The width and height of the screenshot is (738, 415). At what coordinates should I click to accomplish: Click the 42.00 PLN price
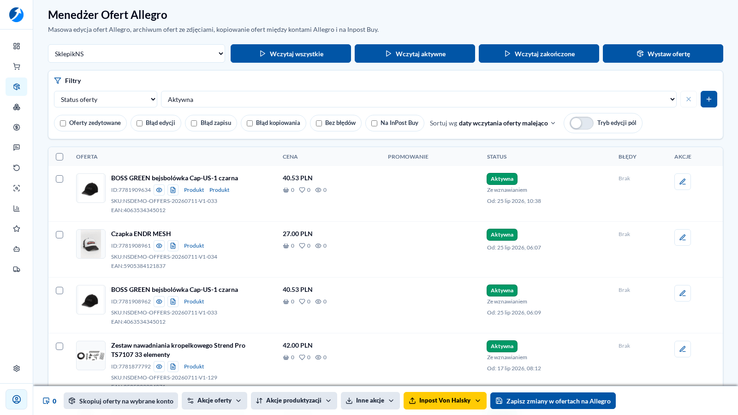coord(298,345)
